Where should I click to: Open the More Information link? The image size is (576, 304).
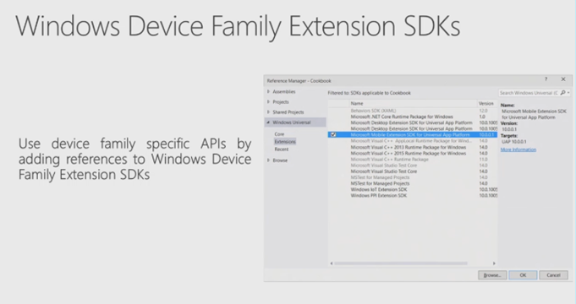point(518,149)
